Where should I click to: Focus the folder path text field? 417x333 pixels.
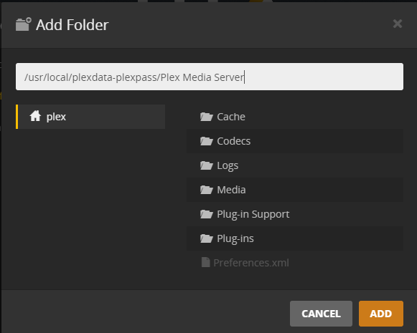[210, 77]
